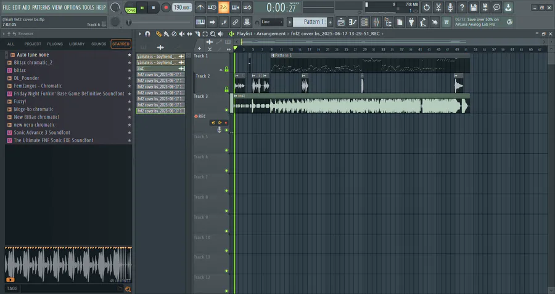
Task: Open the PATTERNS menu
Action: coord(41,7)
